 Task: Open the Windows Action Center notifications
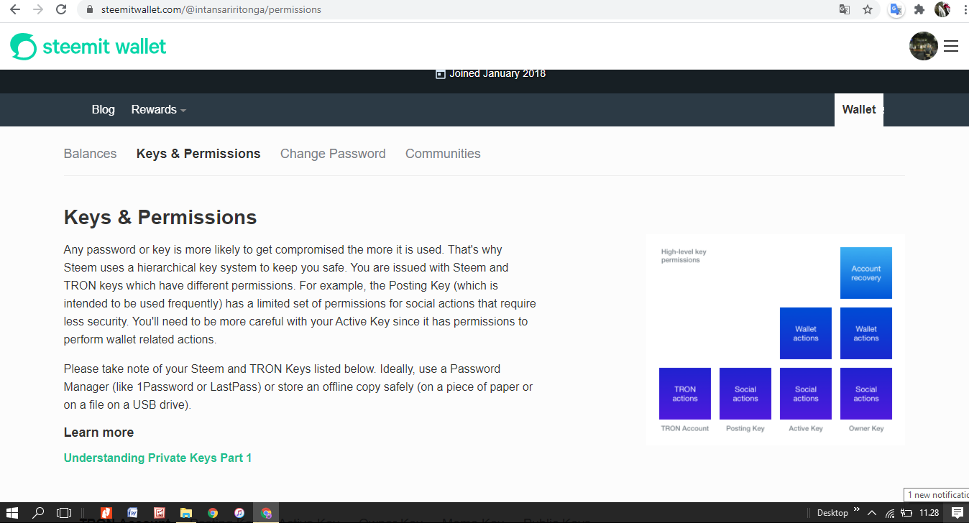pos(957,513)
